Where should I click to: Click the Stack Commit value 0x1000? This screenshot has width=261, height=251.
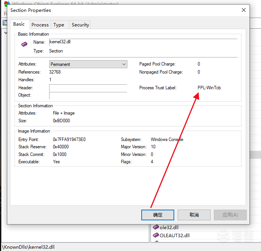tap(59, 154)
